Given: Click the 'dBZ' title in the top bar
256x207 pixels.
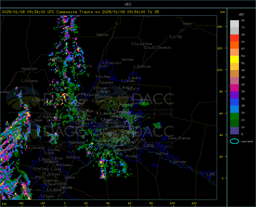Looking at the screenshot, I should [x=128, y=4].
